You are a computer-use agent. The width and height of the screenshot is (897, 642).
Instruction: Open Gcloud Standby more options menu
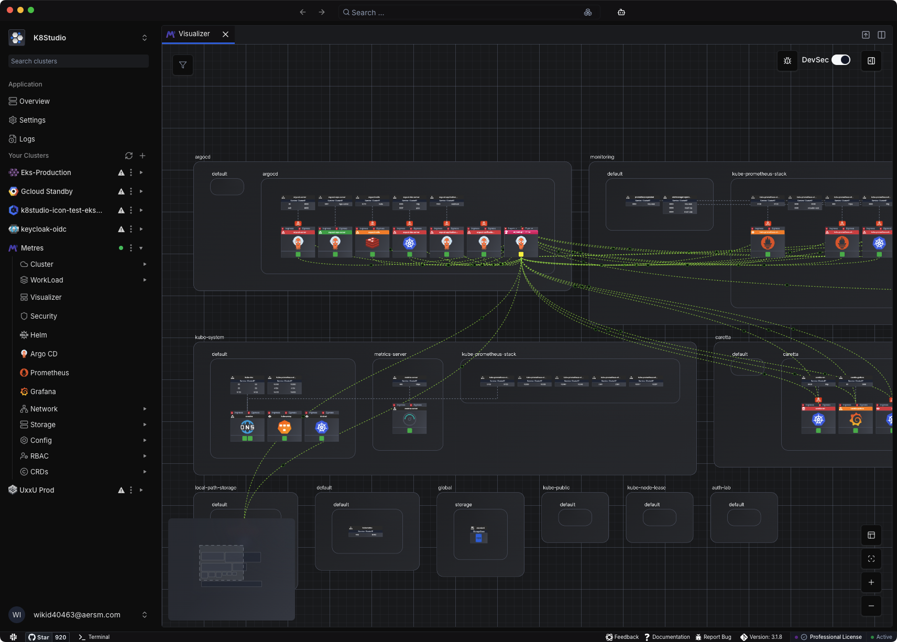pos(131,191)
